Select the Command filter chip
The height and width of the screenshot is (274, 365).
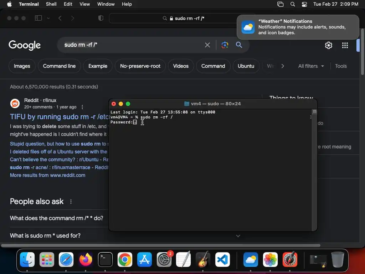[x=213, y=66]
